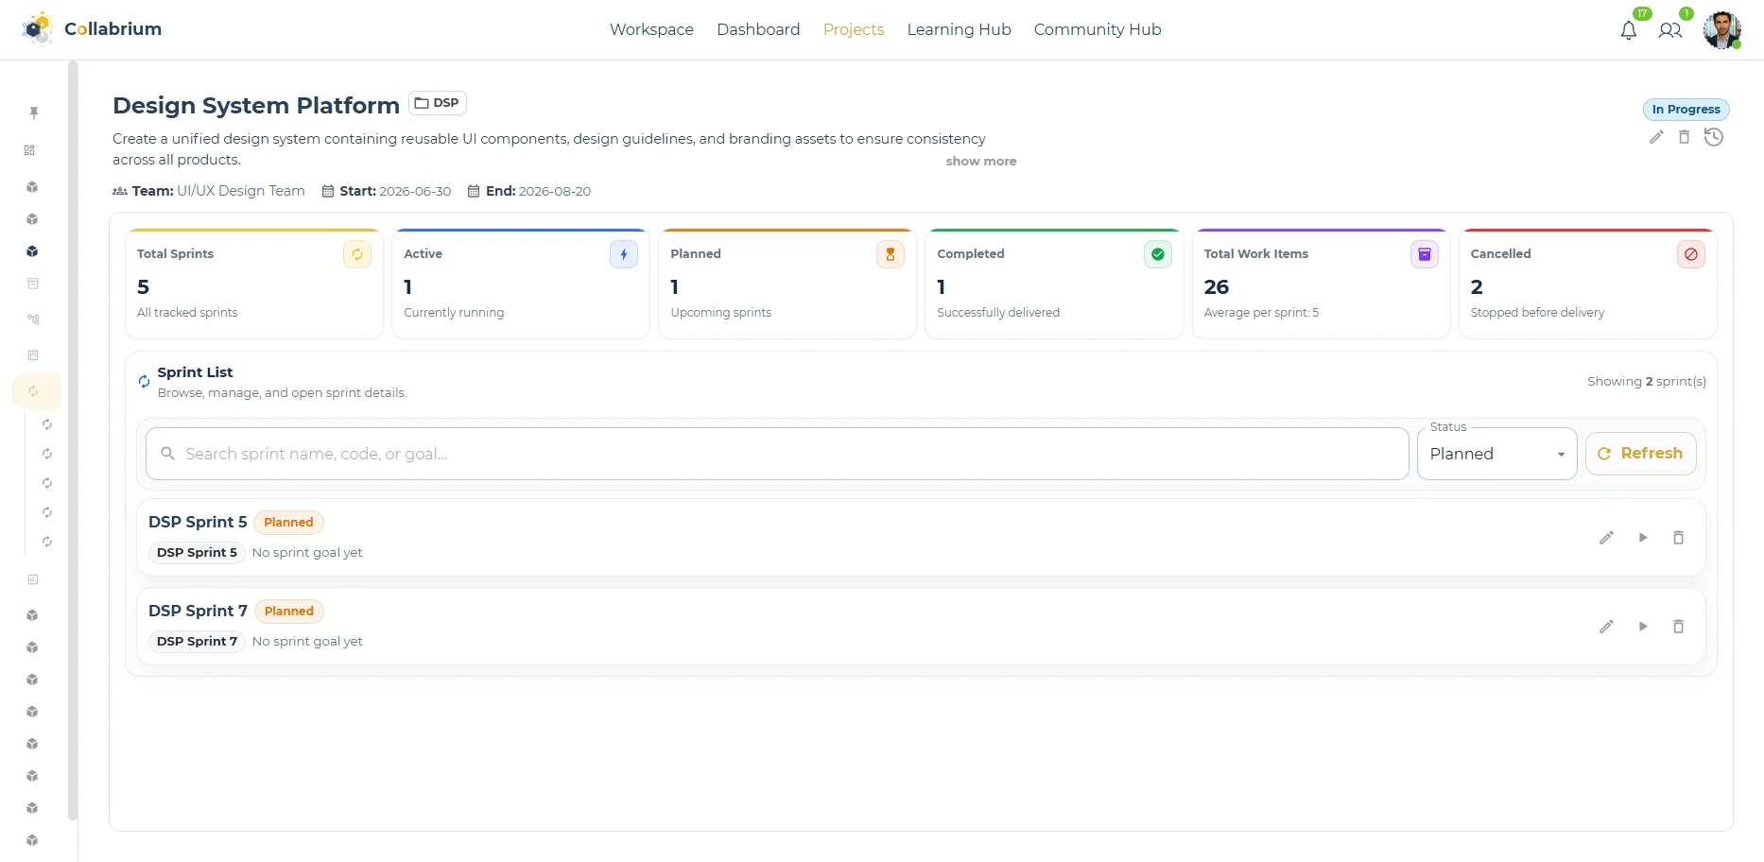Click the Planned hourglass icon
1764x862 pixels.
891,254
